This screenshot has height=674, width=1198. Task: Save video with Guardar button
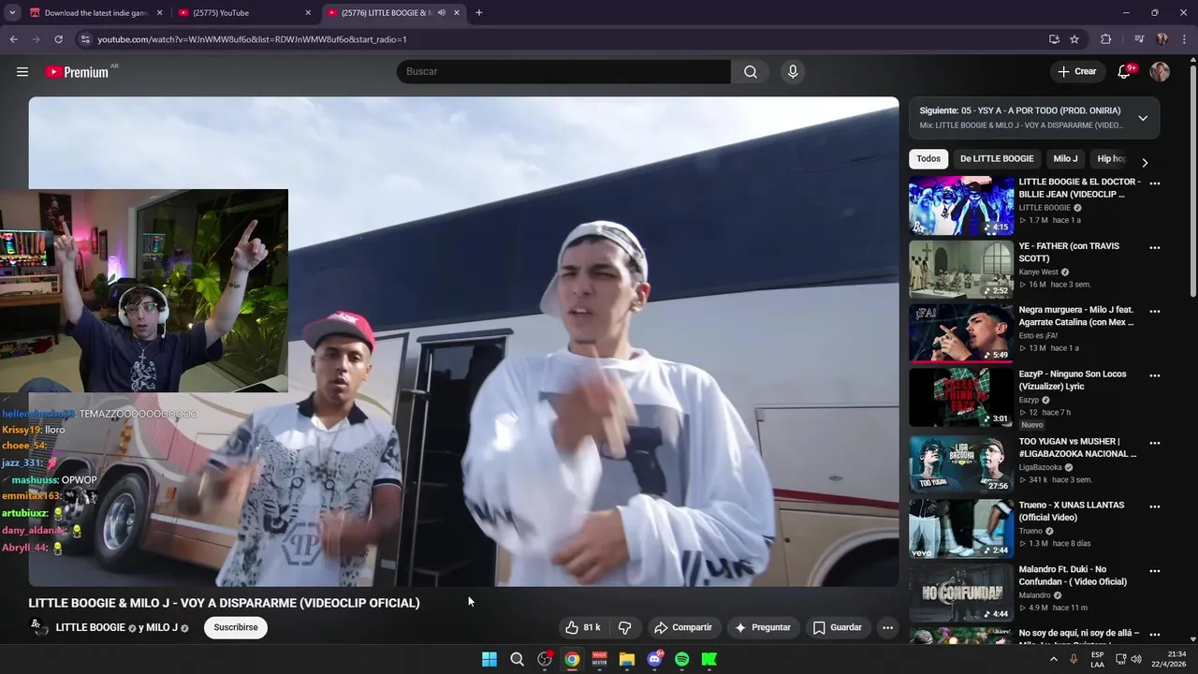(837, 627)
